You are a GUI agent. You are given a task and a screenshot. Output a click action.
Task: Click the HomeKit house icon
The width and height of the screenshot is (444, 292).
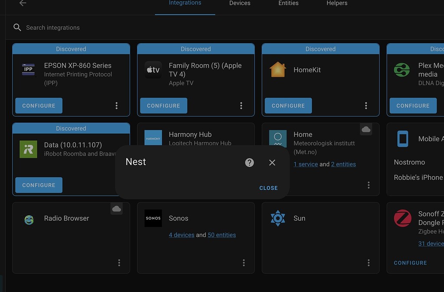coord(278,70)
